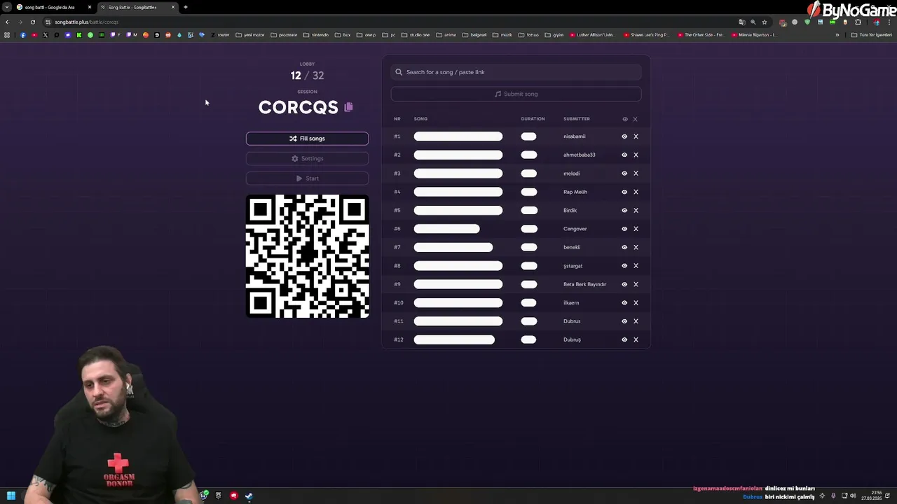Remove all songs using header X
This screenshot has width=897, height=504.
636,119
